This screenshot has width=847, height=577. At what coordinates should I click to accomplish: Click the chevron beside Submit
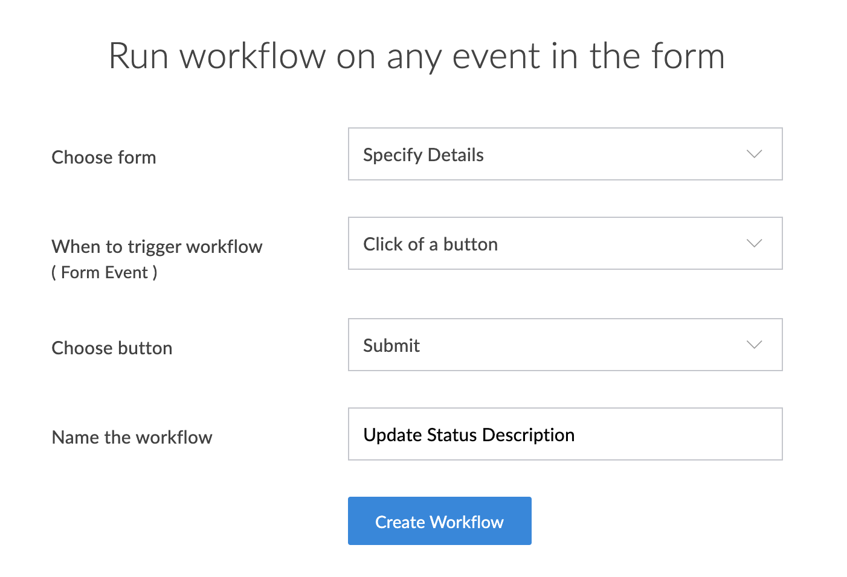(x=754, y=345)
